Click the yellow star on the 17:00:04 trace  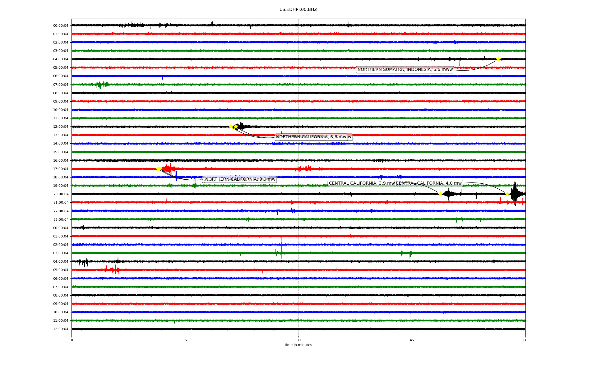tap(158, 169)
